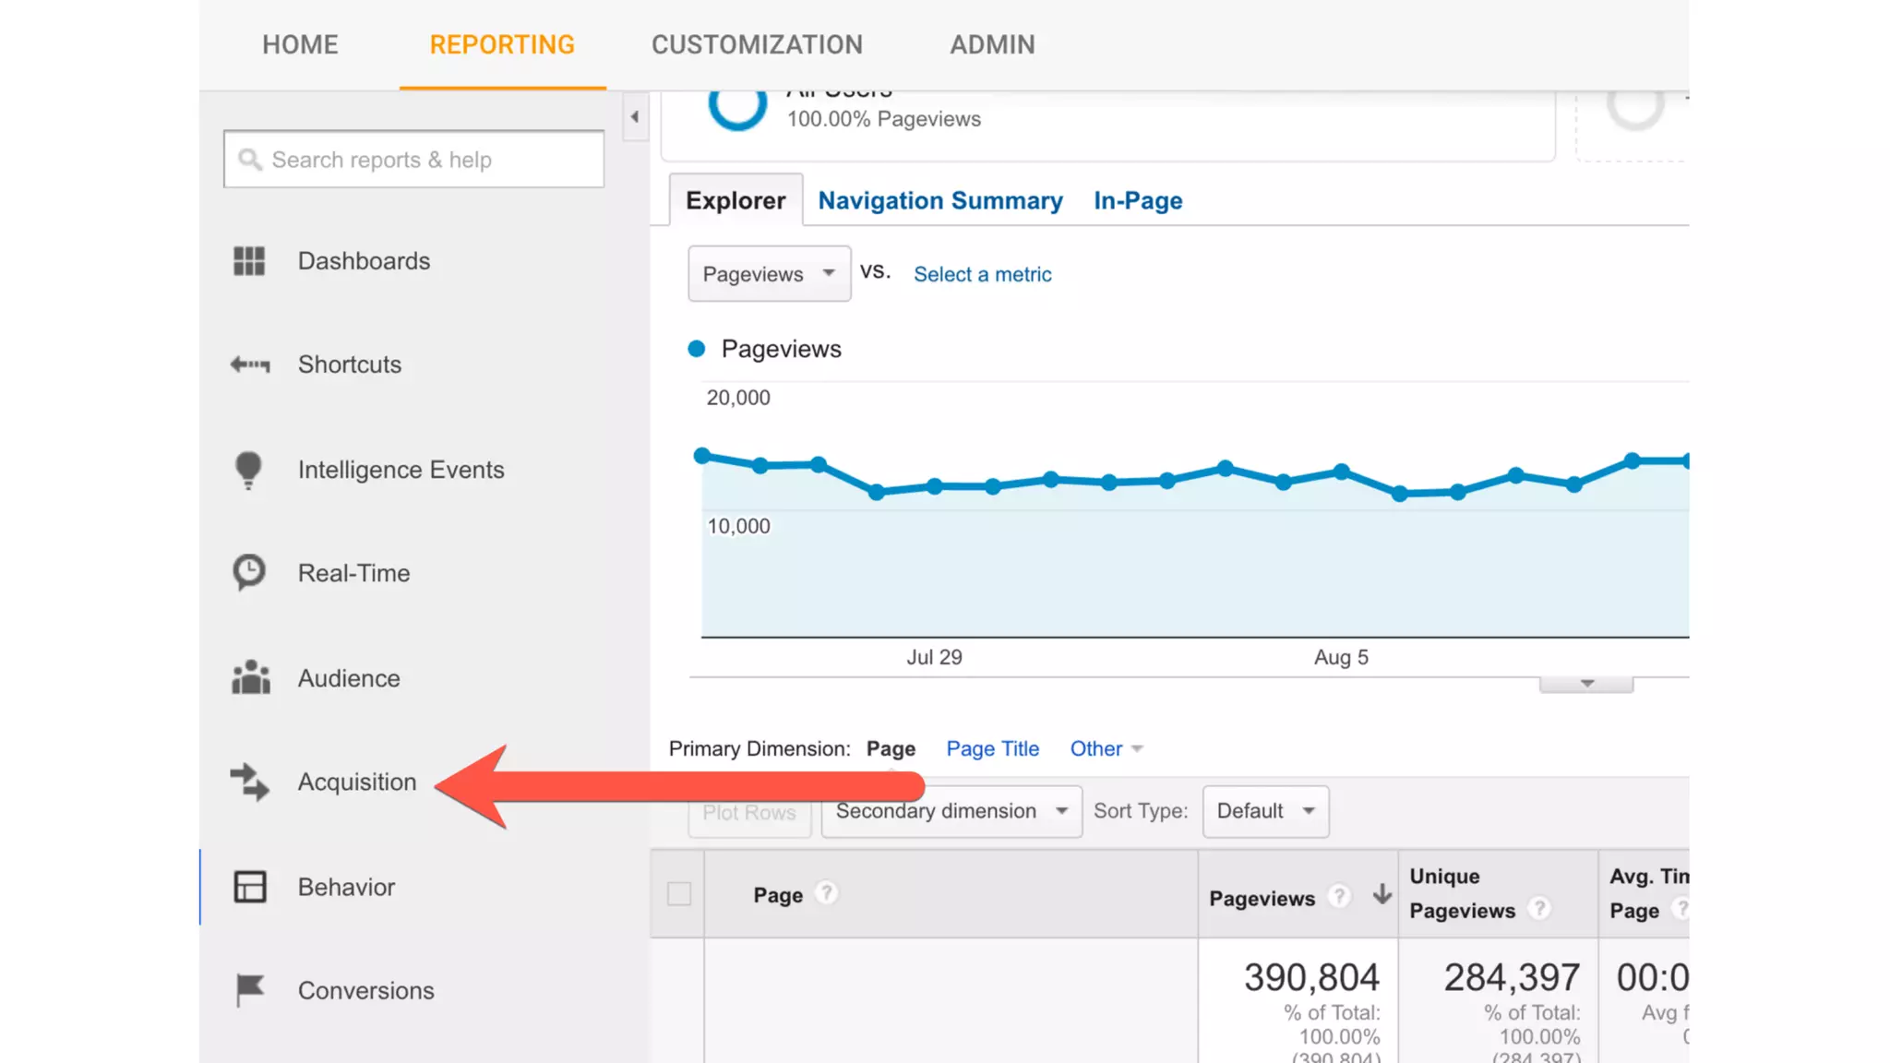Image resolution: width=1890 pixels, height=1063 pixels.
Task: Click the Conversions flag icon
Action: [249, 990]
